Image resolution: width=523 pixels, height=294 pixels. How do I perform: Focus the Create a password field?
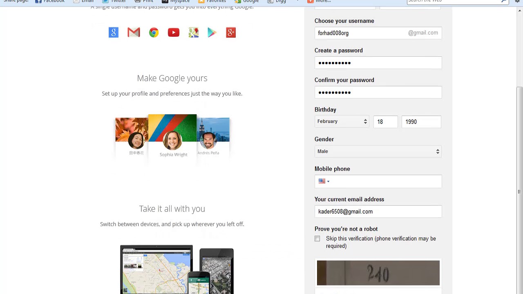tap(378, 62)
